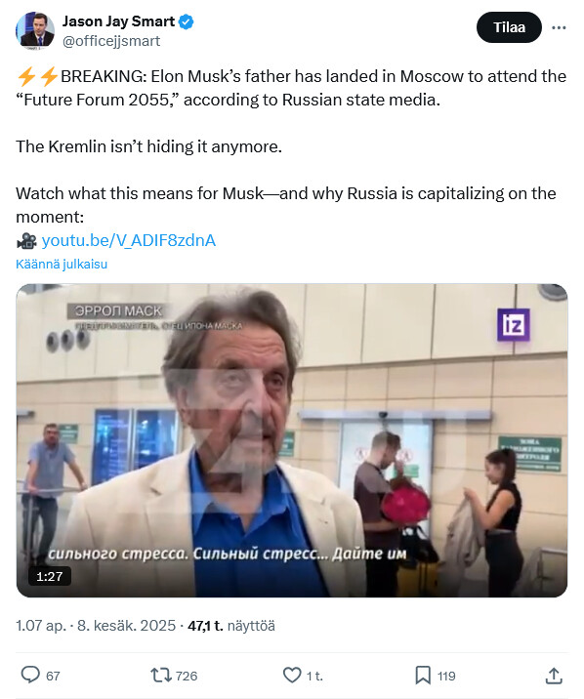
Task: Like the post with heart icon
Action: tap(292, 675)
